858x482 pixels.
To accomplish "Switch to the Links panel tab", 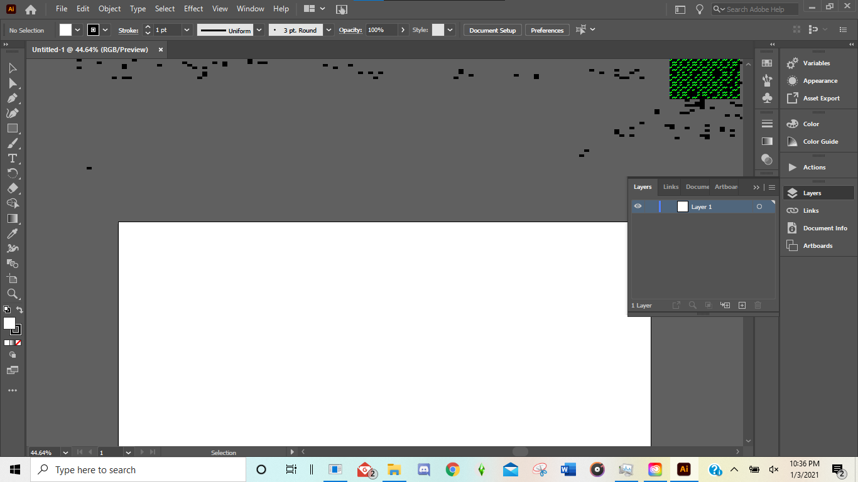I will [670, 186].
